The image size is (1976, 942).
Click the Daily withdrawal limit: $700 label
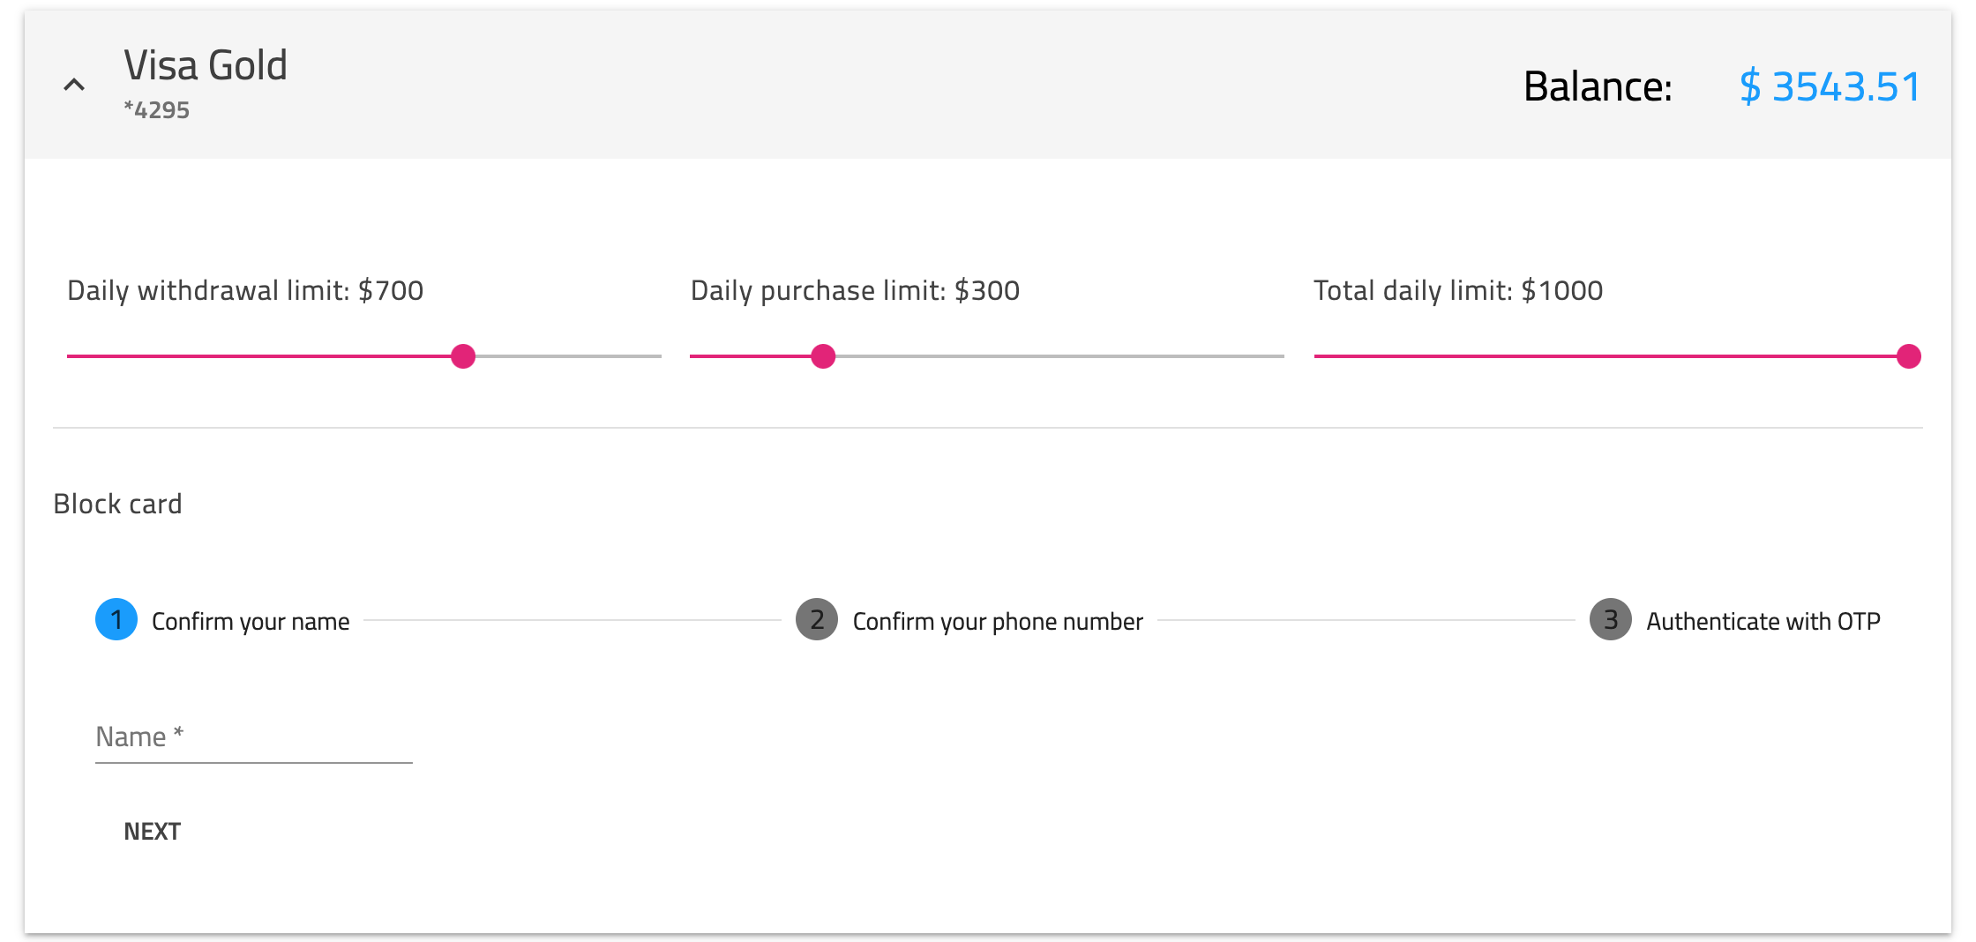point(245,290)
